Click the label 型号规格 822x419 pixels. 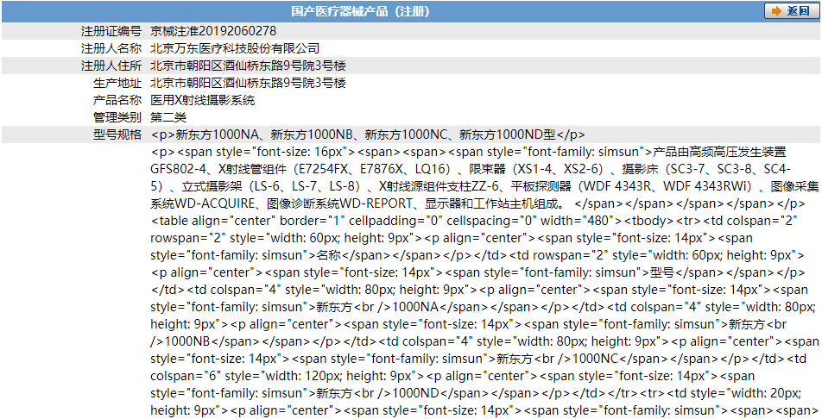117,134
